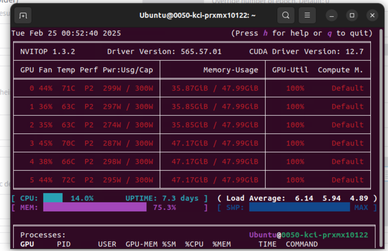The image size is (388, 251).
Task: Click 'UPTIME: 7.3 days' text
Action: pos(162,198)
